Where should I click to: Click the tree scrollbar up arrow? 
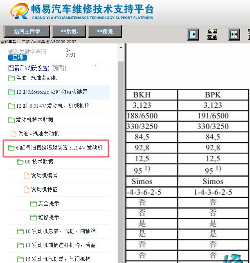[x=121, y=47]
